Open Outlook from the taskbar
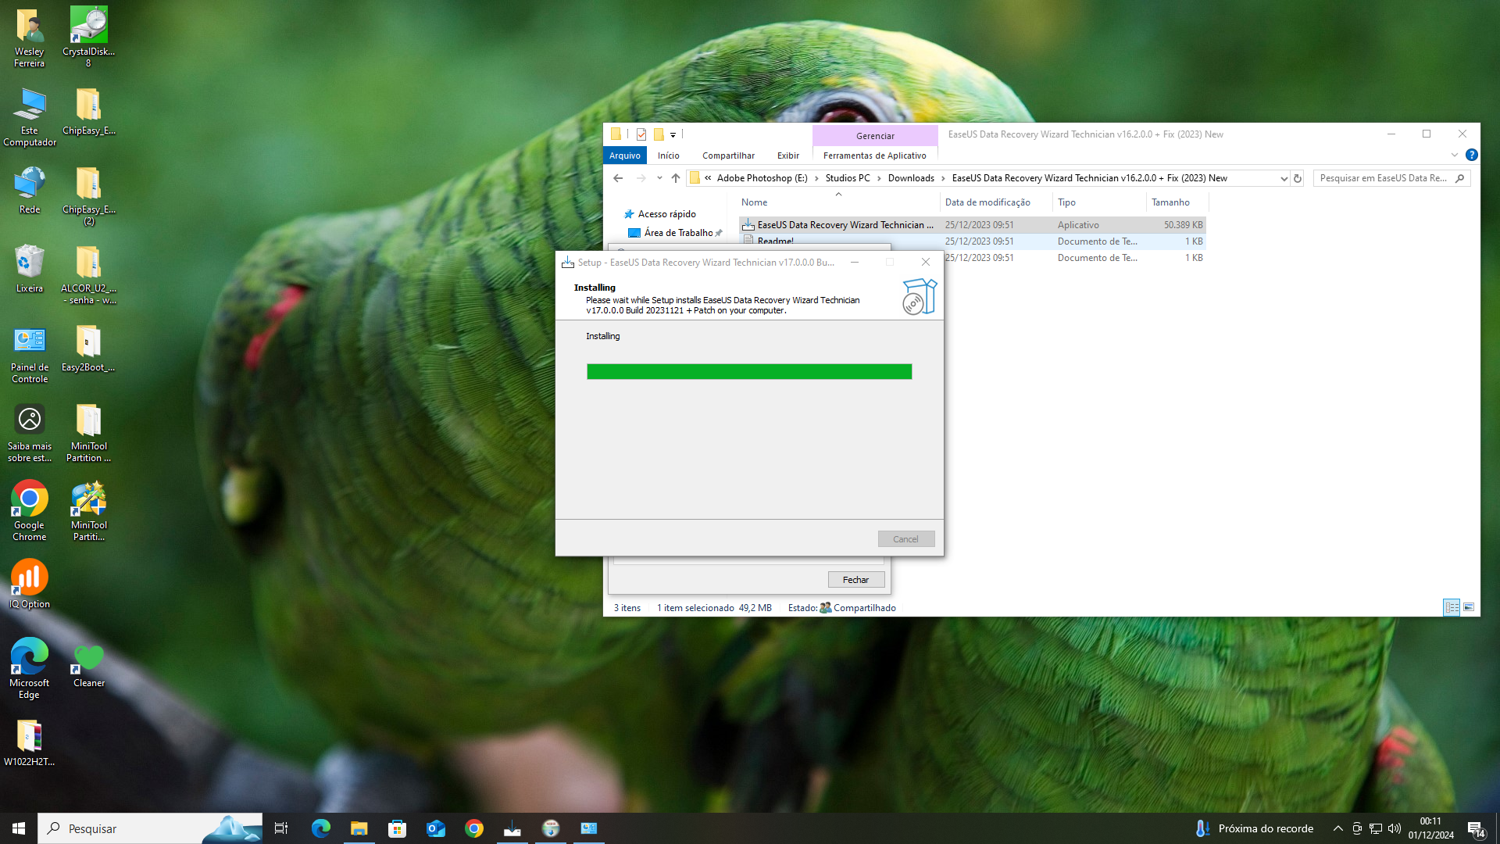1500x844 pixels. (436, 828)
